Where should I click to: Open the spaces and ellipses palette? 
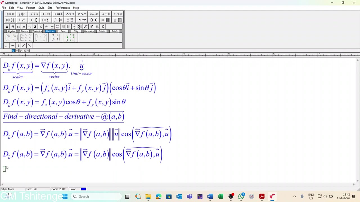point(22,14)
